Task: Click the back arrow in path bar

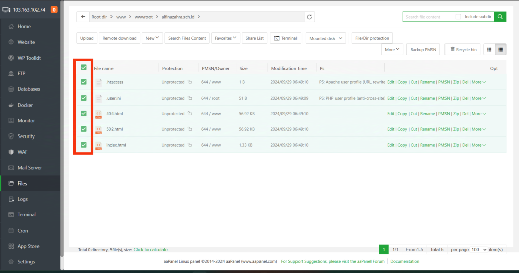Action: click(83, 17)
